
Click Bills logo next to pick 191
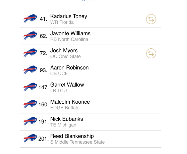pyautogui.click(x=30, y=121)
